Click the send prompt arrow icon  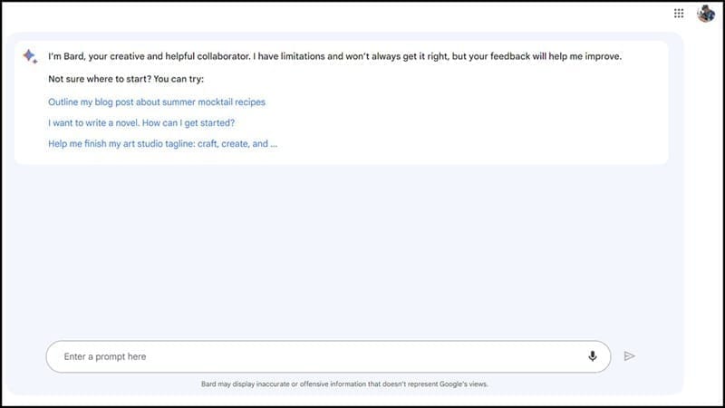[629, 356]
